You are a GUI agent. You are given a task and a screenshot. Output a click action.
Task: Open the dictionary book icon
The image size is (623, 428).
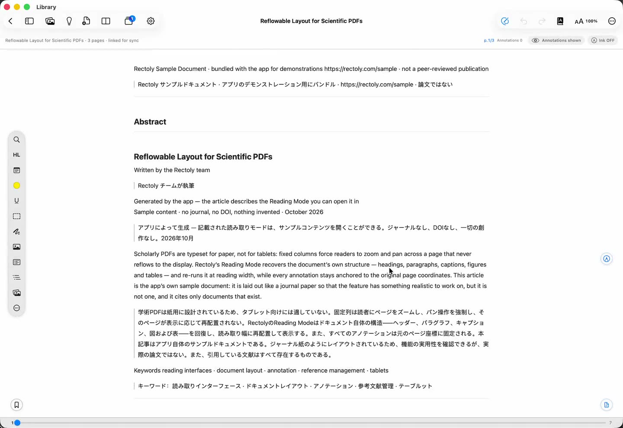[x=560, y=21]
